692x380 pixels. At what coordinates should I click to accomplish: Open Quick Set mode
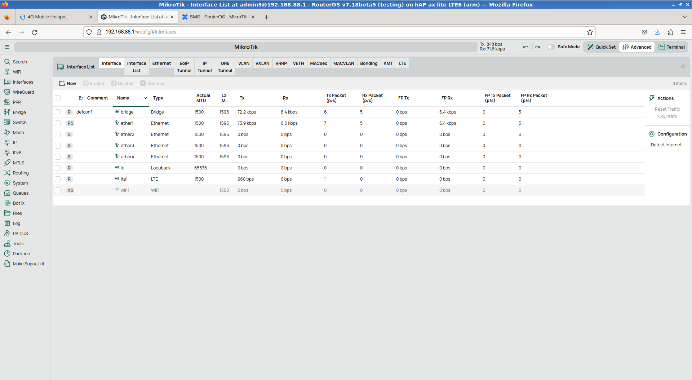[601, 47]
